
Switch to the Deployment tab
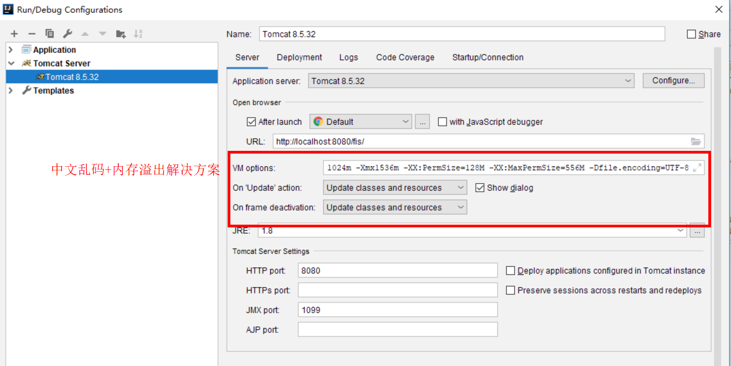click(x=299, y=57)
